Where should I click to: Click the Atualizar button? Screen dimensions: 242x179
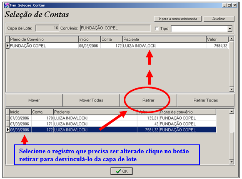coord(219,19)
